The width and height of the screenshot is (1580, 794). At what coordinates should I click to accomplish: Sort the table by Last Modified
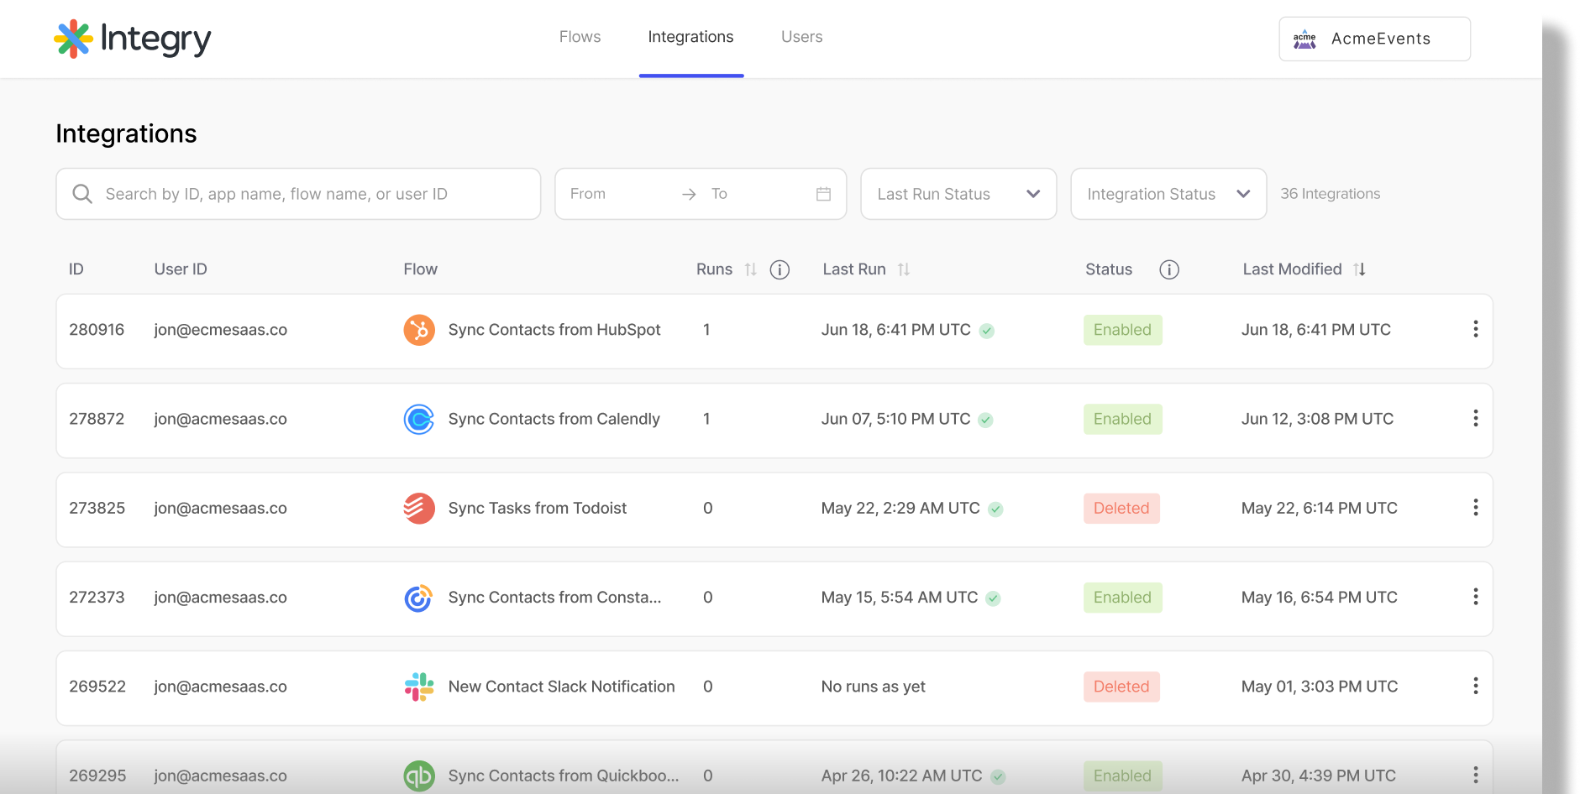(1360, 269)
